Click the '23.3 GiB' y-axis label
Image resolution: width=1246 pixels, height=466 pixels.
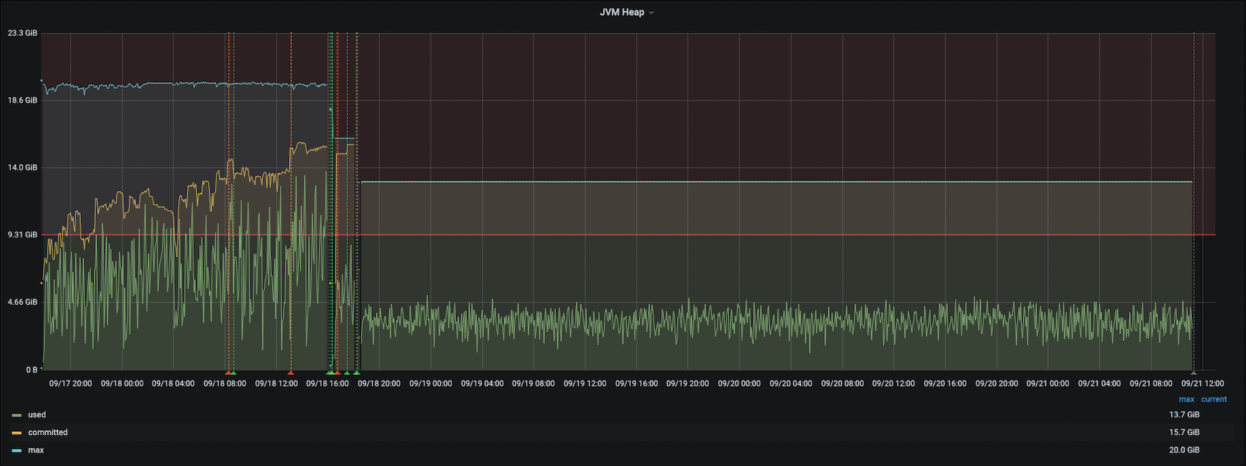(x=23, y=33)
